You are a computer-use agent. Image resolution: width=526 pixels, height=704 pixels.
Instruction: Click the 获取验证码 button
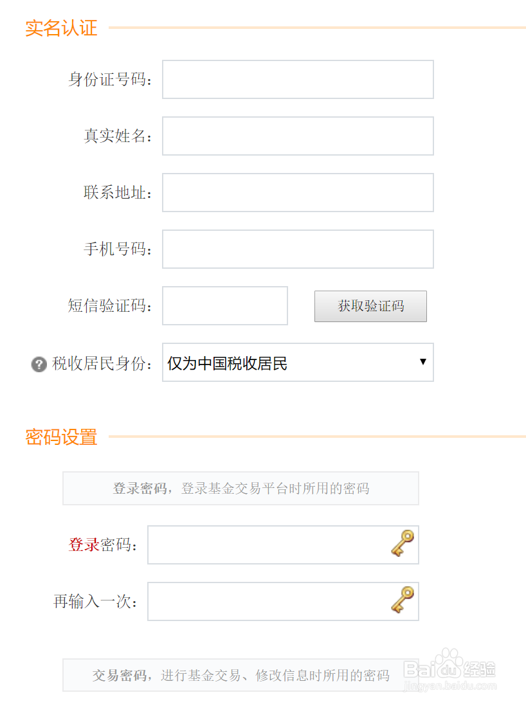(x=370, y=306)
